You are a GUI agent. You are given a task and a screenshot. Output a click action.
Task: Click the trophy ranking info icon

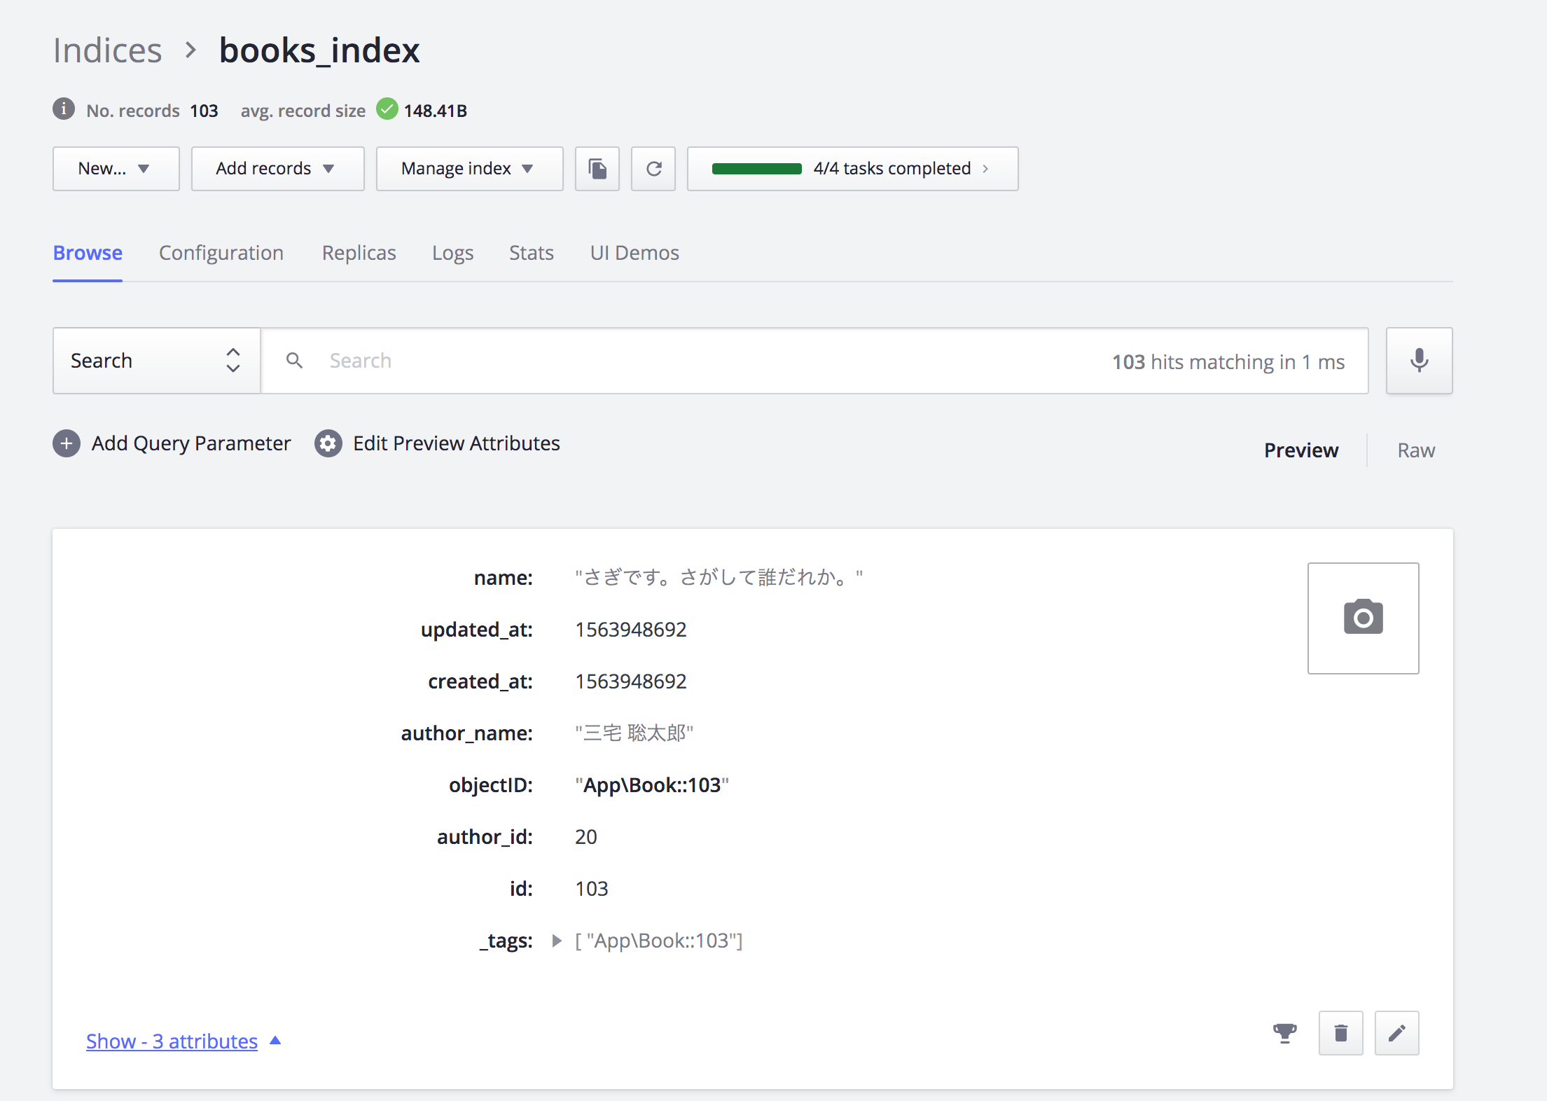click(x=1284, y=1033)
